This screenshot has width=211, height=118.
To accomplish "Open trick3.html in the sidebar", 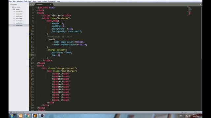I will tap(19, 18).
